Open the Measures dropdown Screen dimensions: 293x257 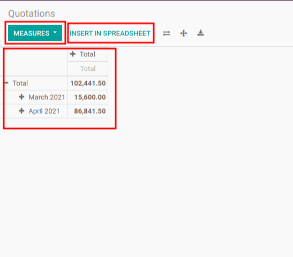click(x=35, y=33)
